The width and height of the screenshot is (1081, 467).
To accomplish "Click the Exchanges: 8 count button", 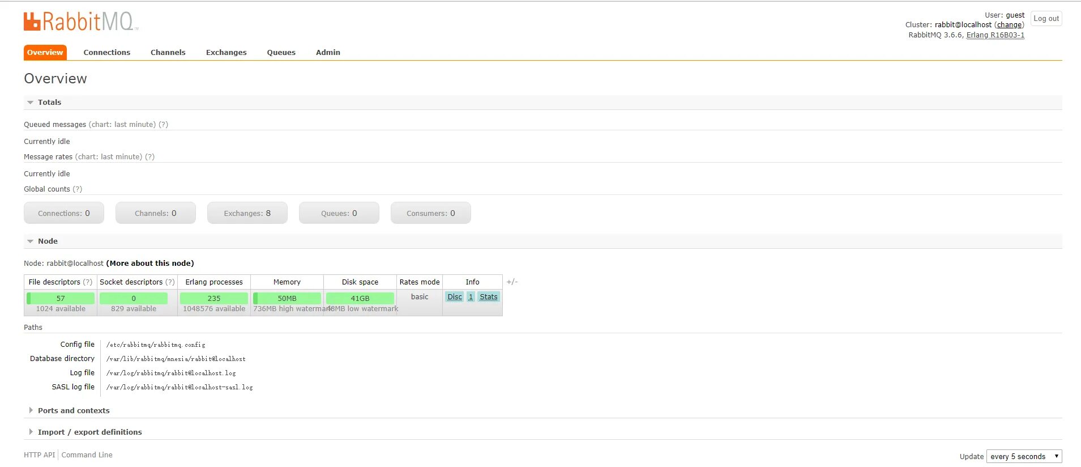I will [x=247, y=213].
